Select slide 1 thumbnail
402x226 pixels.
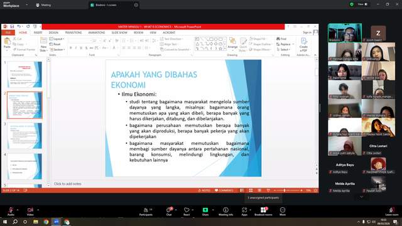pos(24,74)
